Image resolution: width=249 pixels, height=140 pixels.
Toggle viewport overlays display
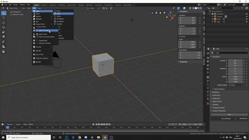[184, 8]
